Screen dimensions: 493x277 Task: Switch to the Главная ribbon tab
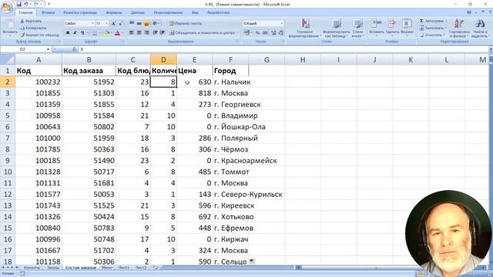pos(25,12)
